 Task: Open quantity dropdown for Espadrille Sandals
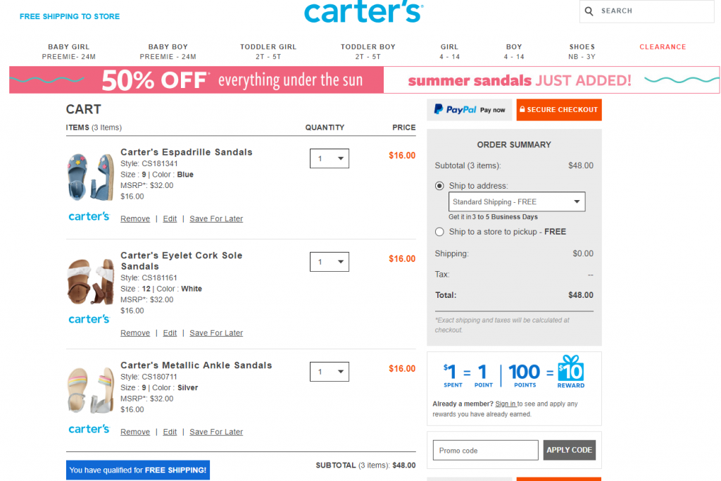(x=330, y=158)
